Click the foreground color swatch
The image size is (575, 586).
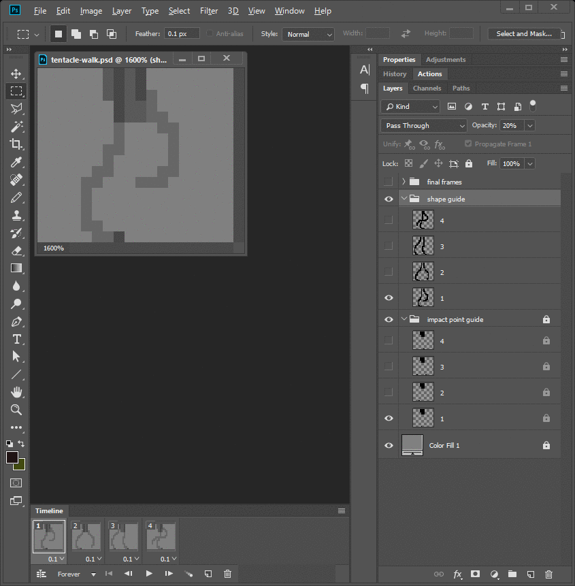pyautogui.click(x=12, y=457)
